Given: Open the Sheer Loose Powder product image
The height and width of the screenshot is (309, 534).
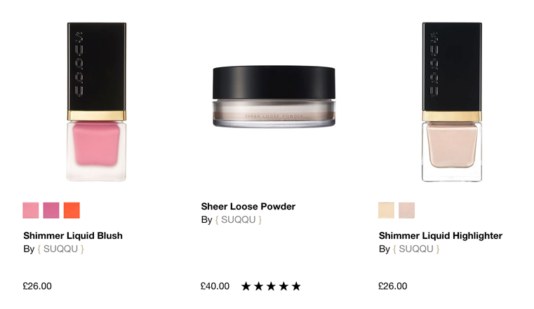Looking at the screenshot, I should click(274, 97).
